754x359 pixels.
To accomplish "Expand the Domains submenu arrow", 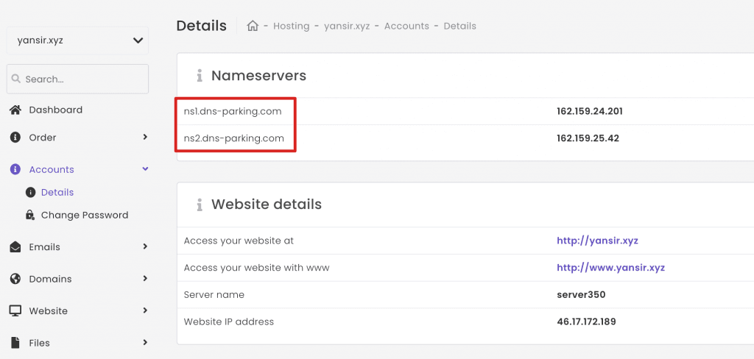I will pos(145,279).
